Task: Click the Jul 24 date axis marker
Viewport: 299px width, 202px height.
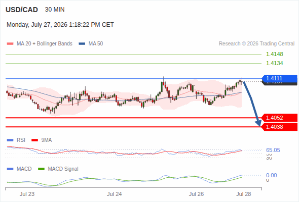Action: coord(114,194)
